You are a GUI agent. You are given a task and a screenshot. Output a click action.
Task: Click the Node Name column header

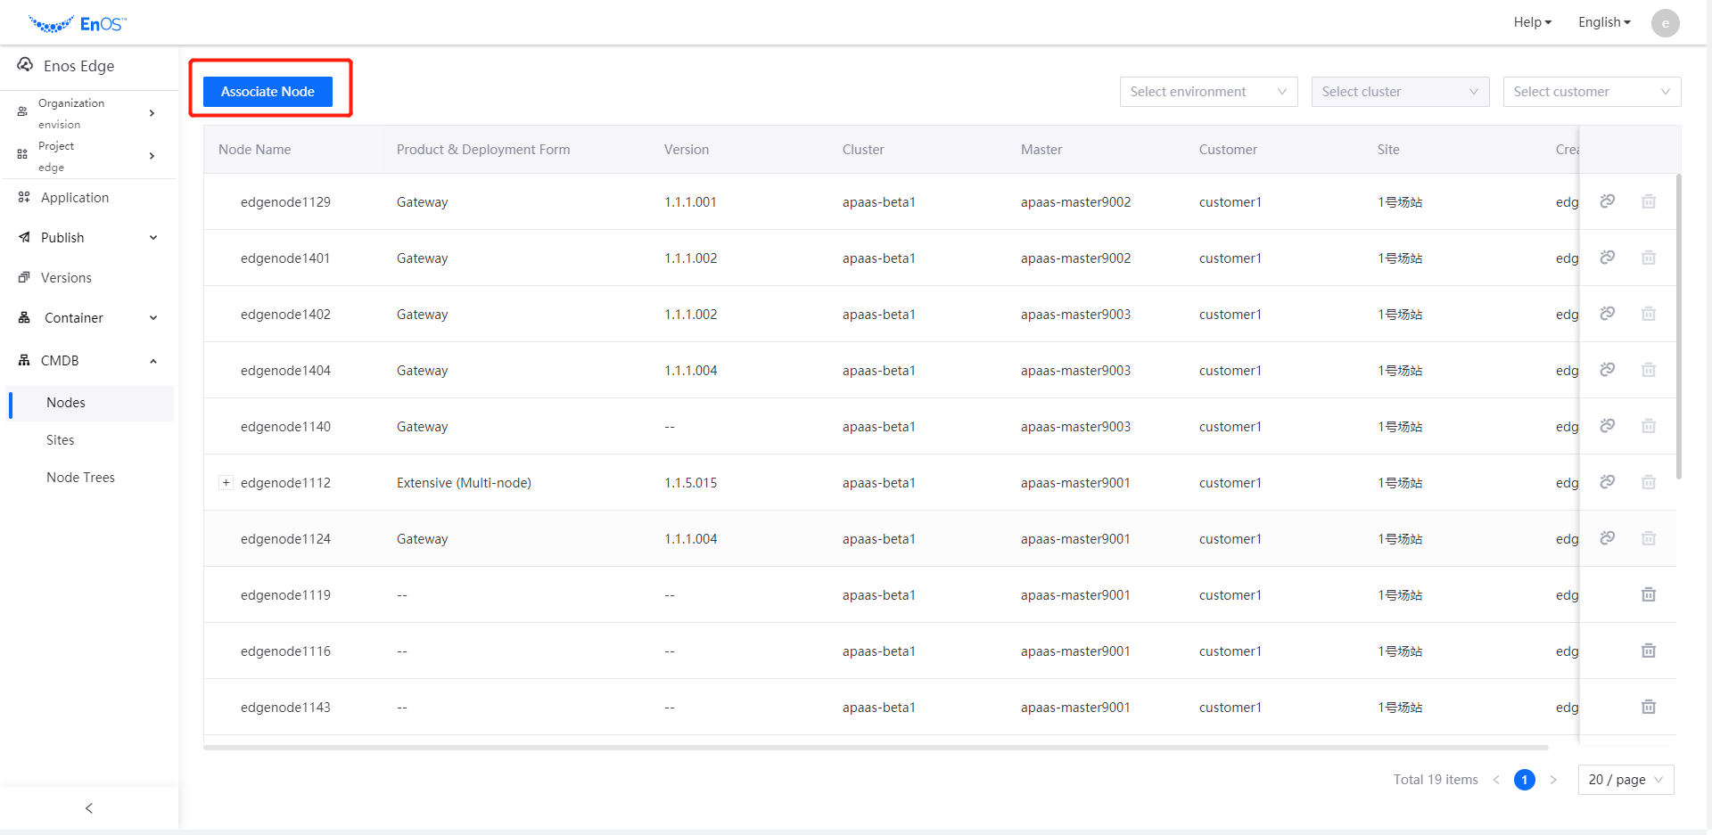tap(255, 150)
